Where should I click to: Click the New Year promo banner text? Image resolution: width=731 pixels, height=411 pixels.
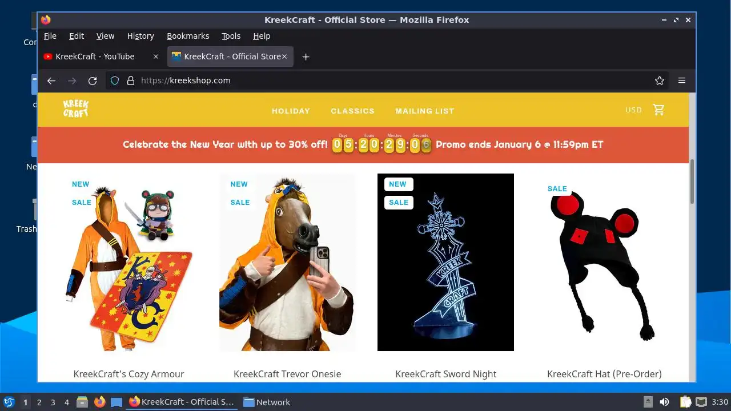click(x=225, y=144)
